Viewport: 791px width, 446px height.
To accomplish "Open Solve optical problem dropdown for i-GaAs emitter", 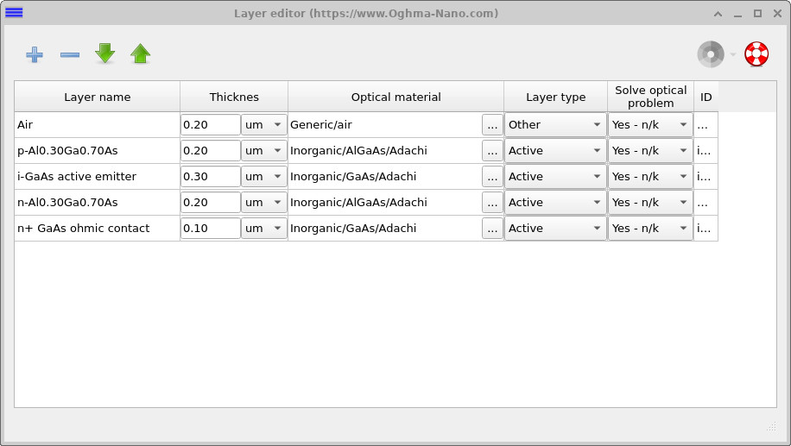I will click(x=650, y=176).
